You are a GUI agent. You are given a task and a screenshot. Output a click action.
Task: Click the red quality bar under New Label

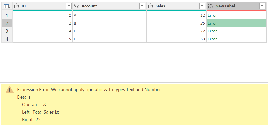236,11
